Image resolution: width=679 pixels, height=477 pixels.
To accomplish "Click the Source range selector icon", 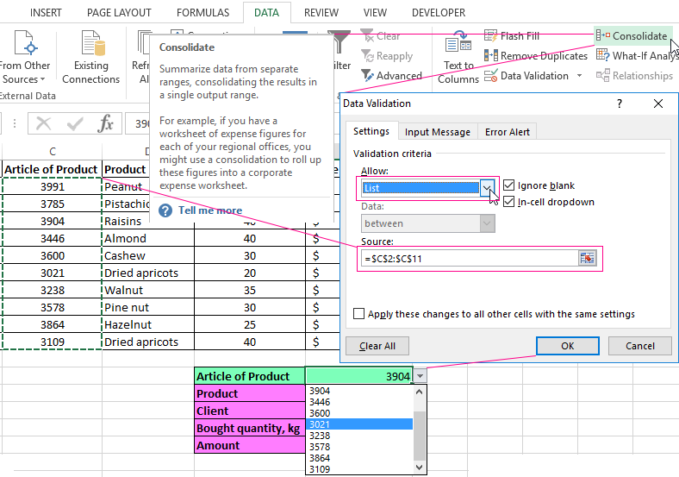I will (x=588, y=259).
